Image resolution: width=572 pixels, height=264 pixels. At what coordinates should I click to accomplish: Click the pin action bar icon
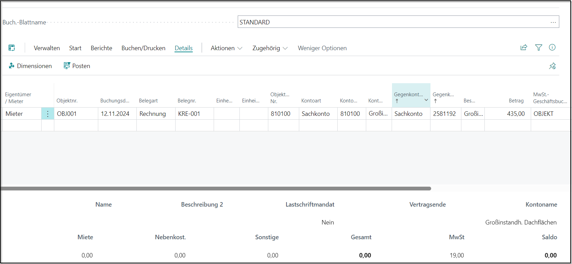(x=552, y=66)
